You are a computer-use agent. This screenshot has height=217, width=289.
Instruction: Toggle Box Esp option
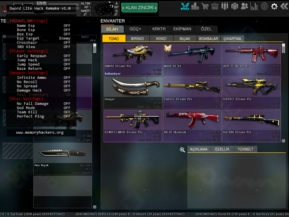click(43, 34)
